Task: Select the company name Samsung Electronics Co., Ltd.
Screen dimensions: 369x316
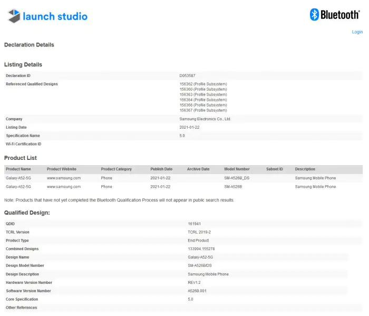Action: (205, 119)
